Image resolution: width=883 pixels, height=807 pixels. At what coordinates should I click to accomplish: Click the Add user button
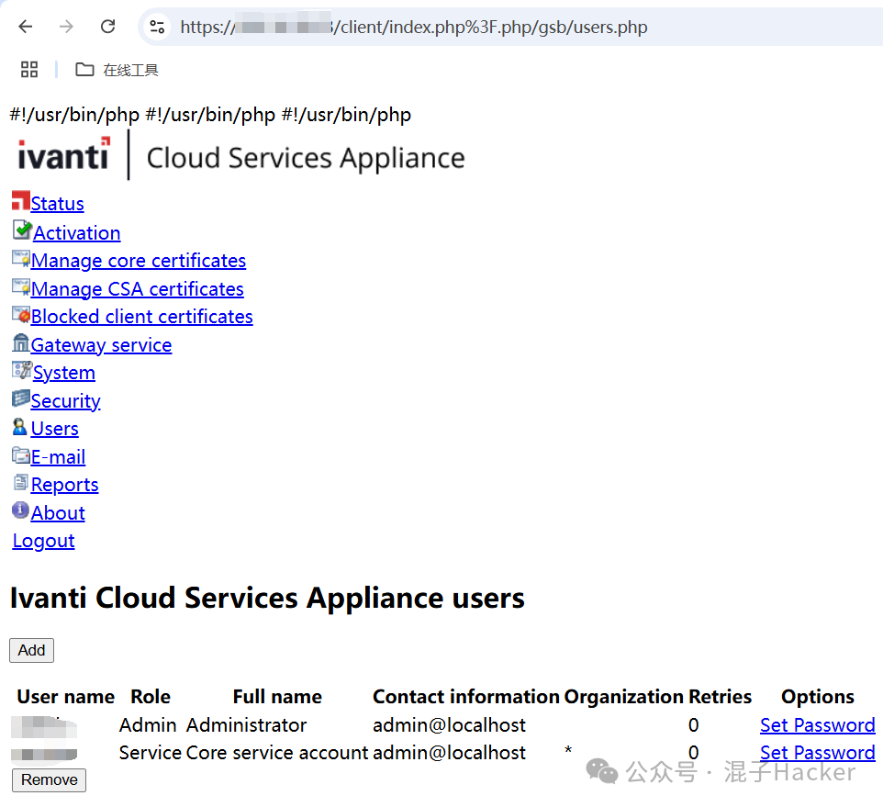click(31, 650)
